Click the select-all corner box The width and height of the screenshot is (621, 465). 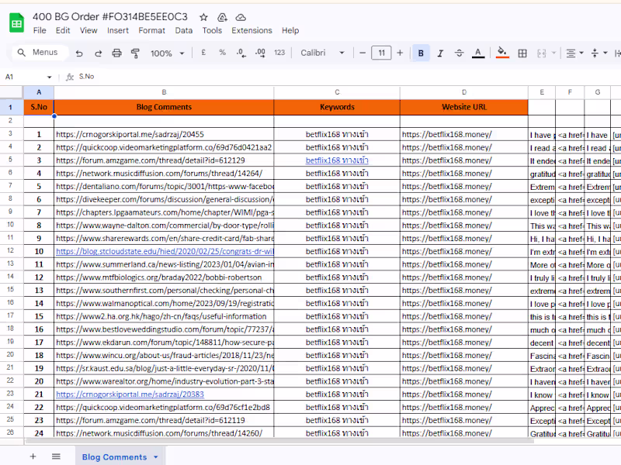(x=11, y=92)
